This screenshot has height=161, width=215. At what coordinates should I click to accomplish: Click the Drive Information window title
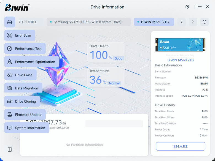tap(108, 7)
